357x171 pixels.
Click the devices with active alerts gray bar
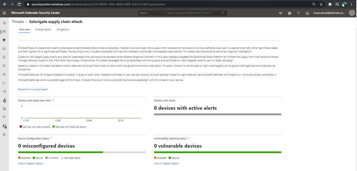[218, 114]
